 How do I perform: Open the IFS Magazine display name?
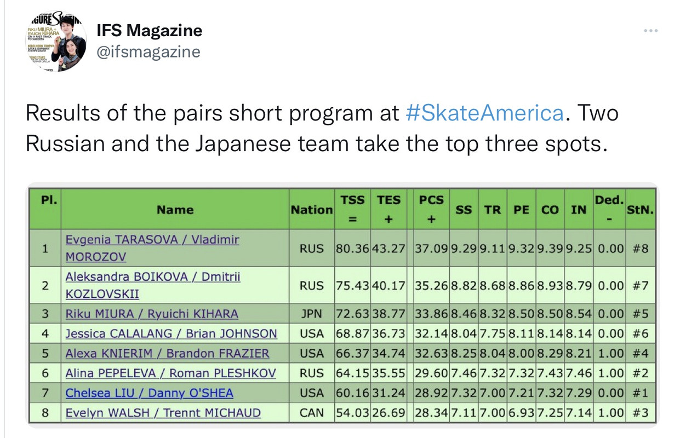pos(149,30)
